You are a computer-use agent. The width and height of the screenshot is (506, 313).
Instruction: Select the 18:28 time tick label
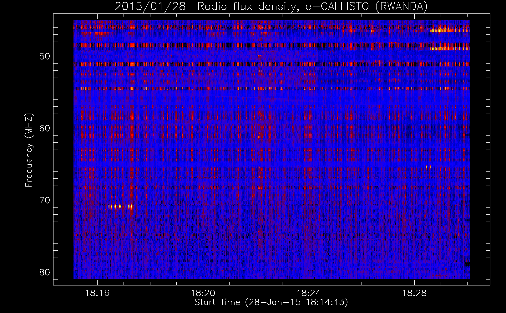(x=414, y=293)
